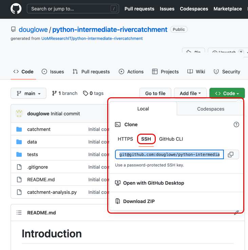The height and width of the screenshot is (250, 248).
Task: Follow the UoMResearchIT template repository link
Action: 92,38
